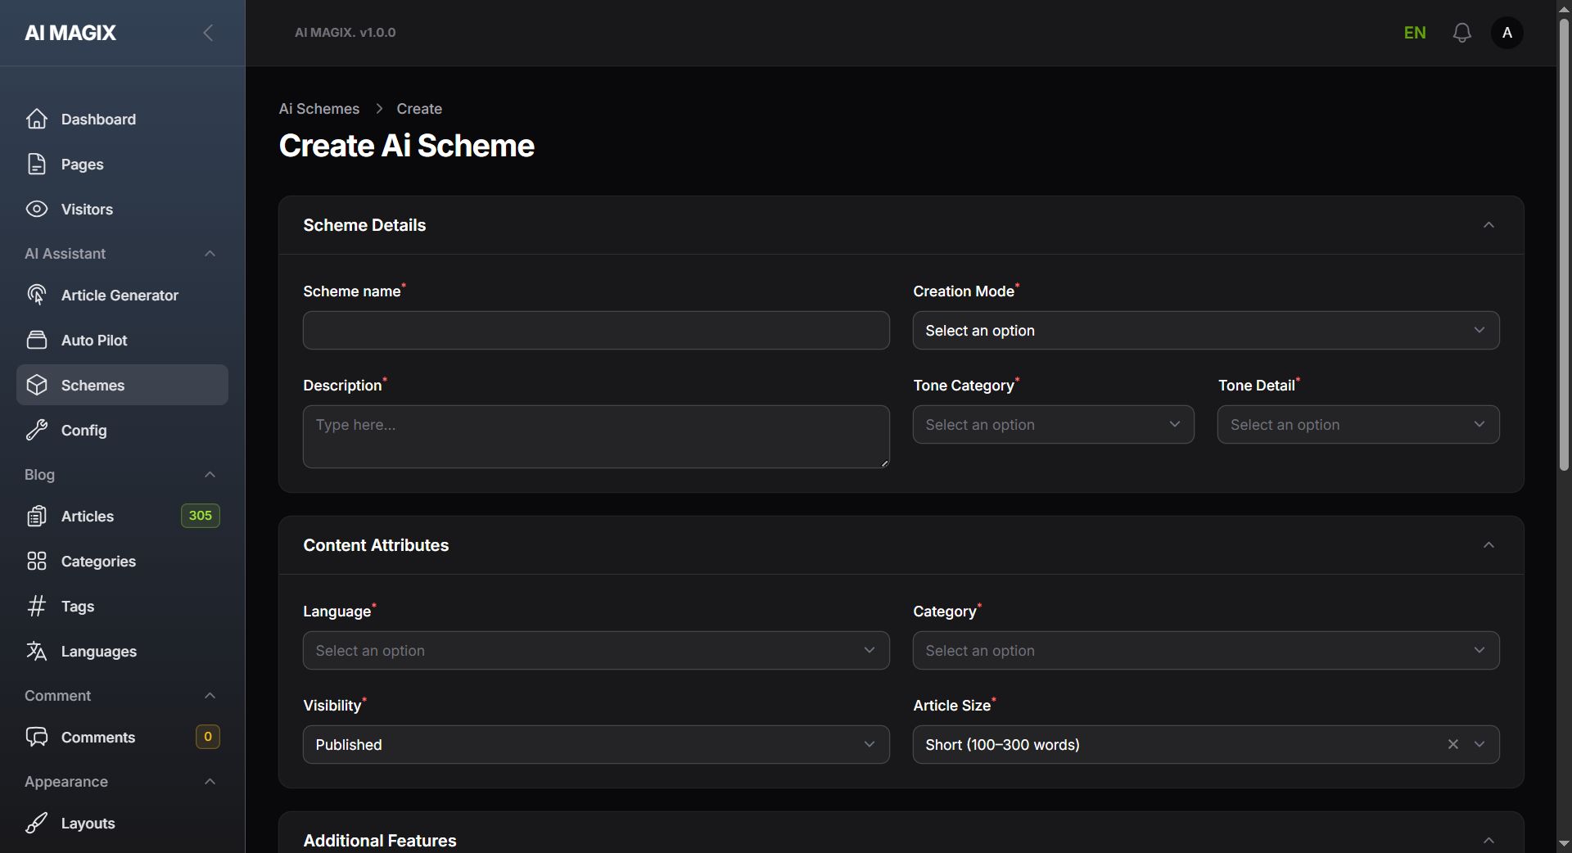Collapse the Scheme Details section
The image size is (1572, 853).
(1488, 225)
